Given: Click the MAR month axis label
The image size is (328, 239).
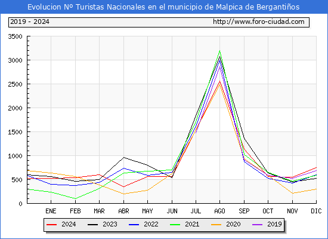Looking at the screenshot, I should [x=99, y=211].
